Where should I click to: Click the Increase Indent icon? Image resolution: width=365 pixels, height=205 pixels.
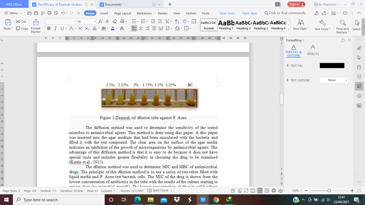point(160,21)
